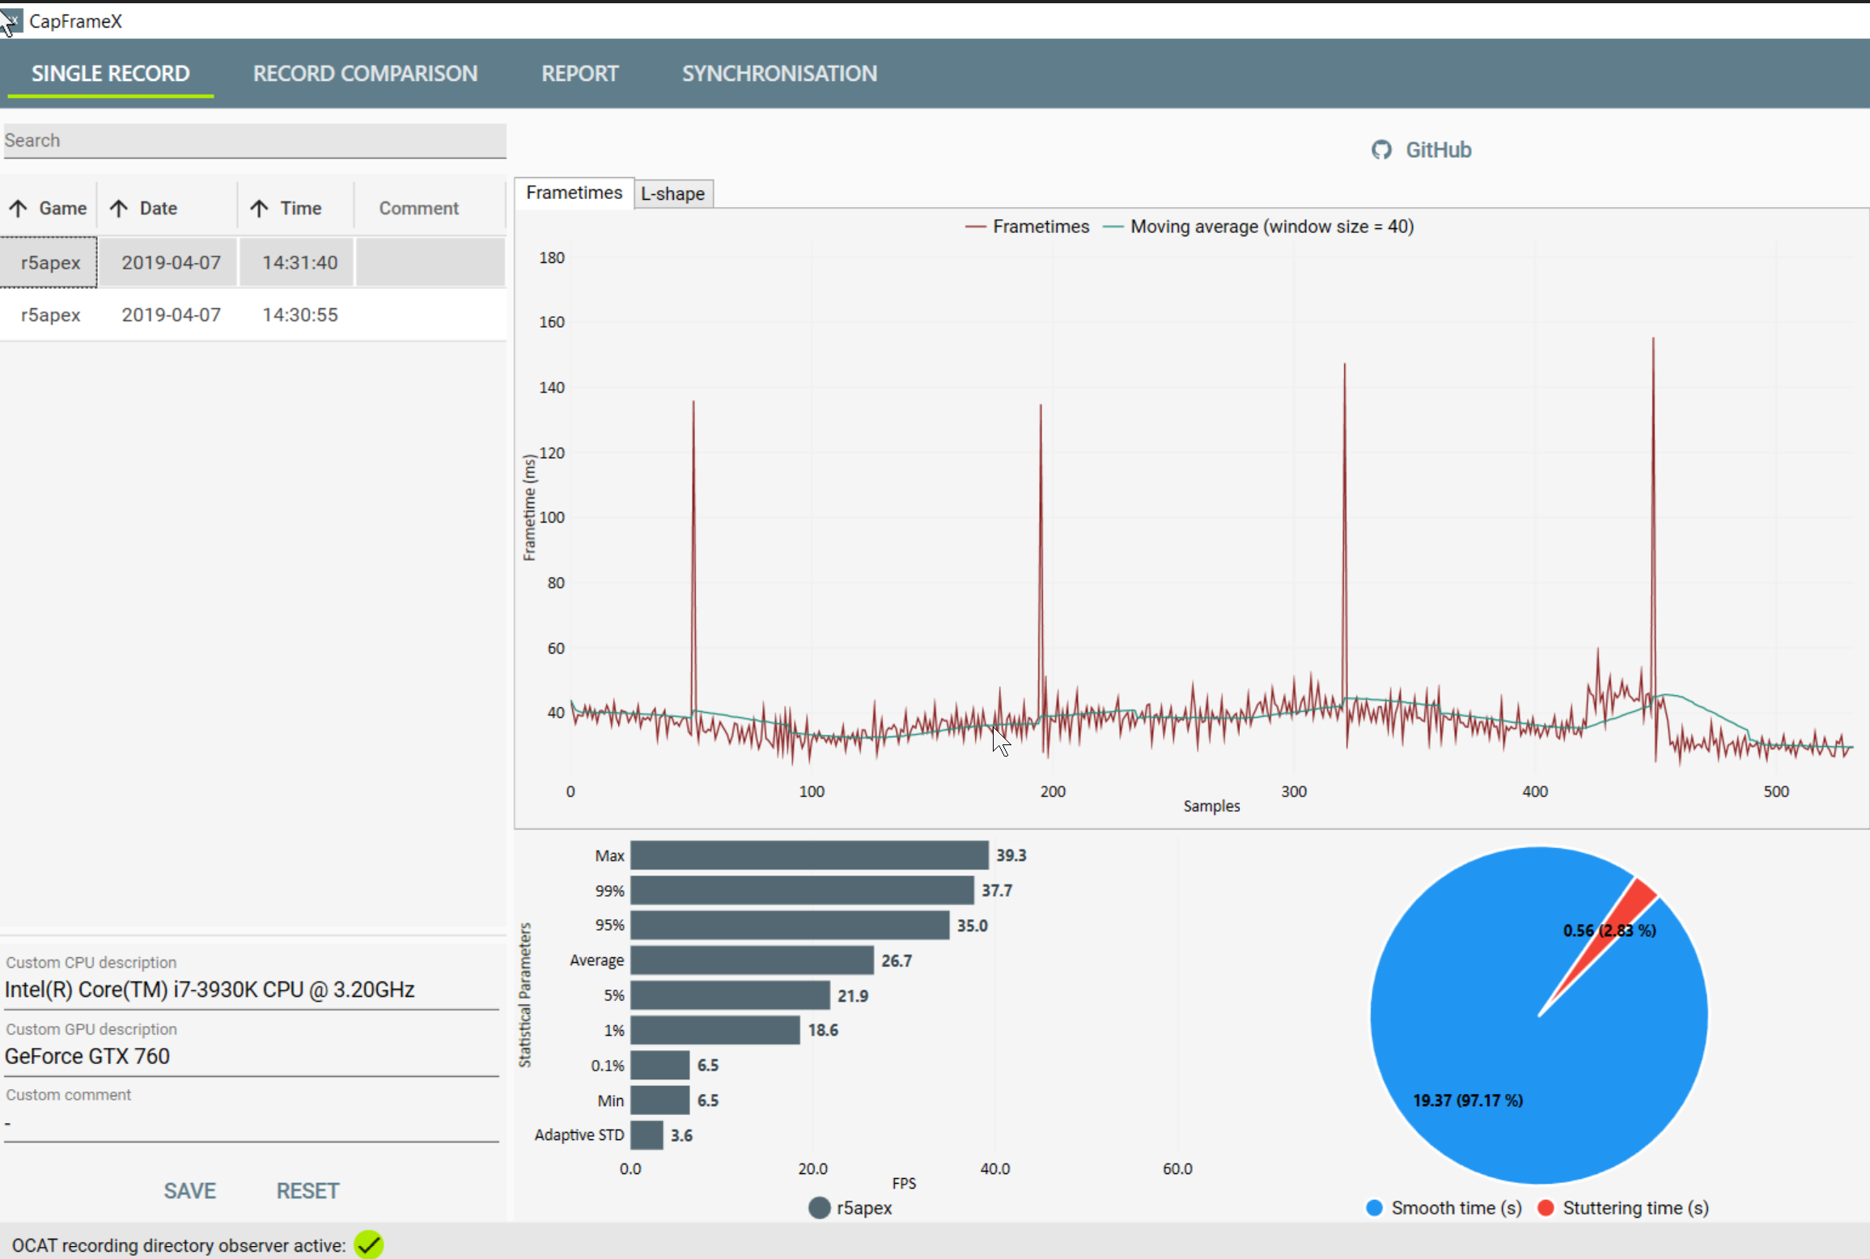Click the Average bar showing 26.7

pyautogui.click(x=752, y=960)
